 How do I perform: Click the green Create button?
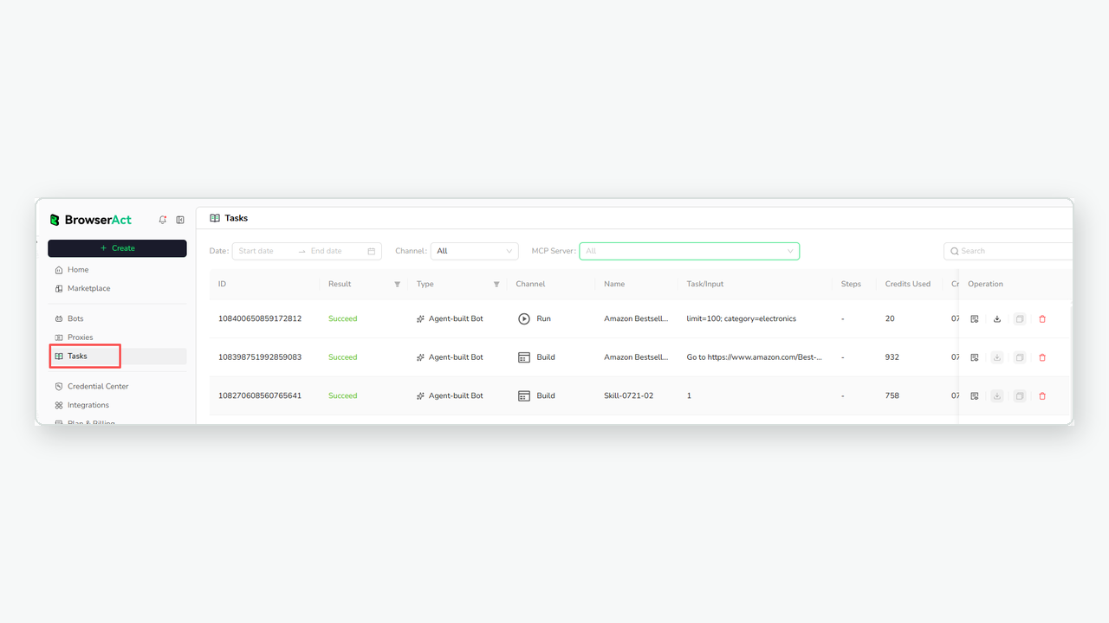click(x=117, y=248)
